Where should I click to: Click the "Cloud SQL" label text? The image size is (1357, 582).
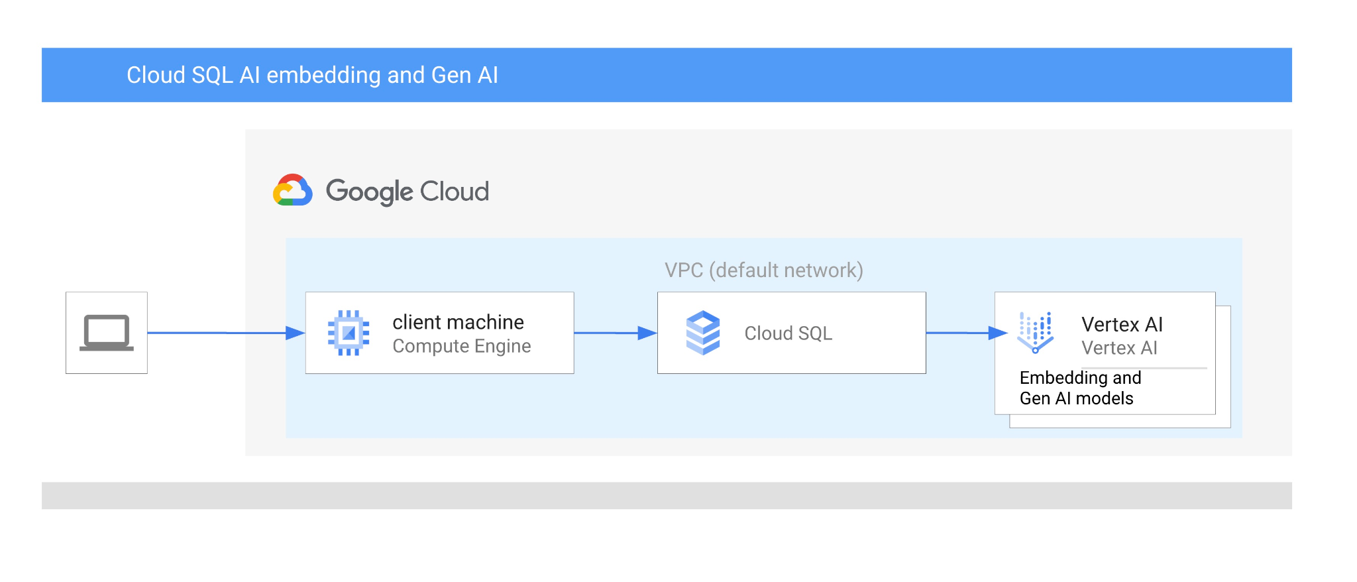[788, 333]
